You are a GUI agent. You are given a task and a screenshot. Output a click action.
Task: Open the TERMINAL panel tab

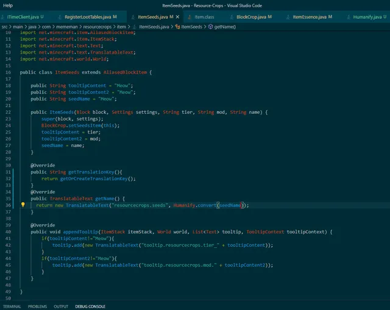pyautogui.click(x=12, y=306)
